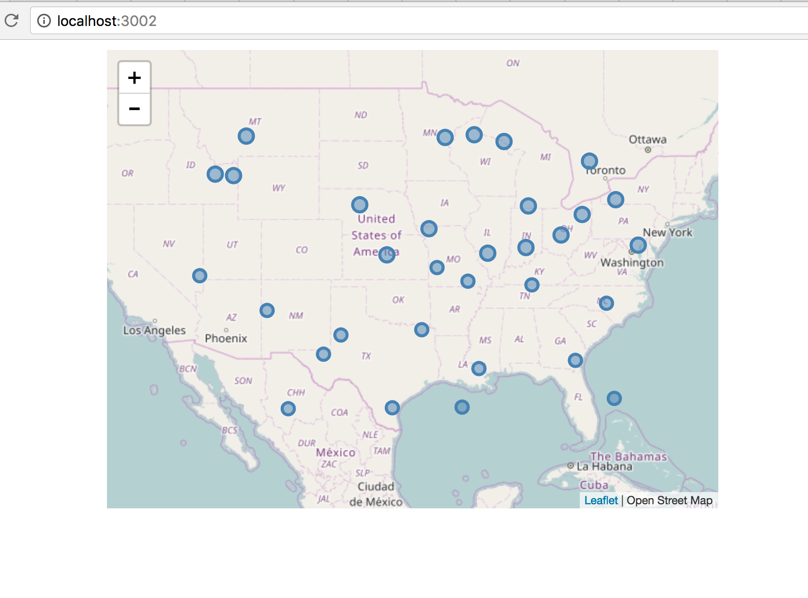Click the marker overlapping the IN label
Viewport: 808px width, 598px height.
coord(526,248)
